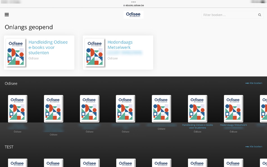Screen dimensions: 267x167
Task: Open the hamburger menu
Action: tap(7, 15)
